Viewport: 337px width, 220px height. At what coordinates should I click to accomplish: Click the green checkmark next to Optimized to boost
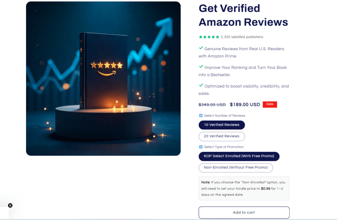[201, 85]
